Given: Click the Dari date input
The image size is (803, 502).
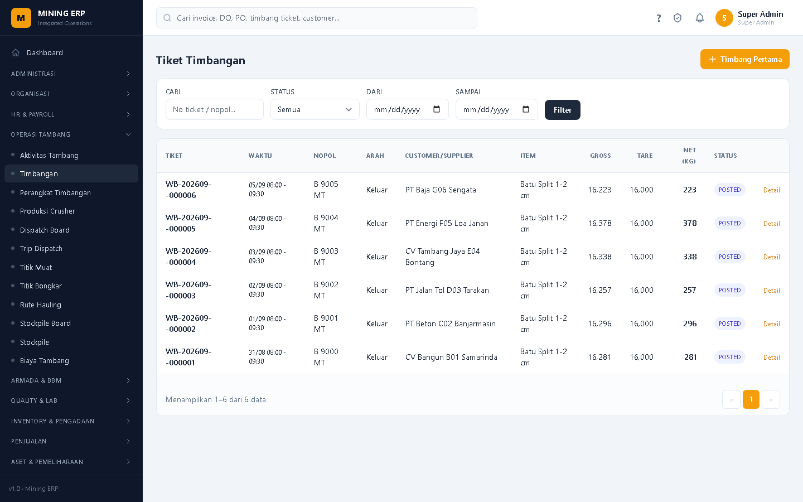Looking at the screenshot, I should point(408,109).
